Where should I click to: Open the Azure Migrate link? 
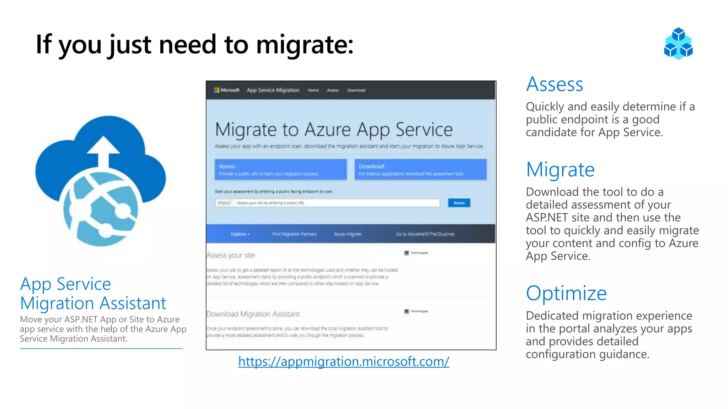(347, 234)
